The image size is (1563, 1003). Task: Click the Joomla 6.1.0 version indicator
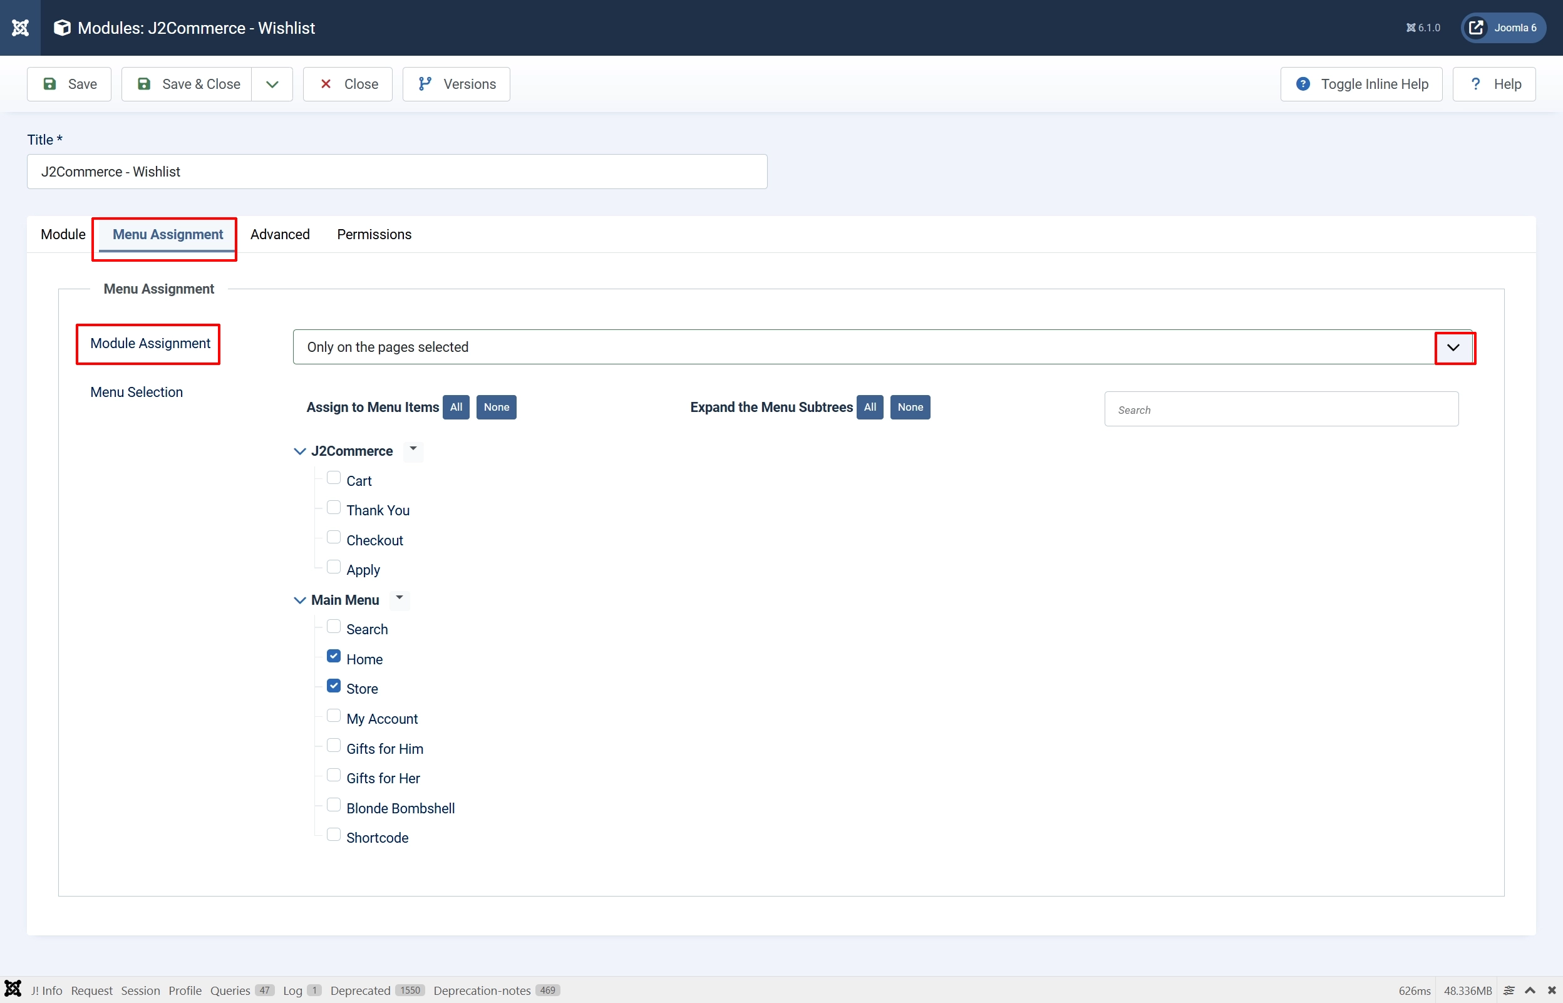[x=1423, y=28]
